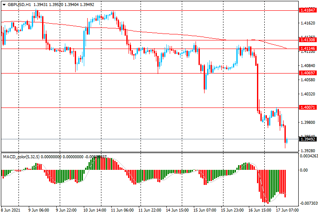
Task: Select the 11 Jun 22:00 time label
Action: (x=150, y=210)
